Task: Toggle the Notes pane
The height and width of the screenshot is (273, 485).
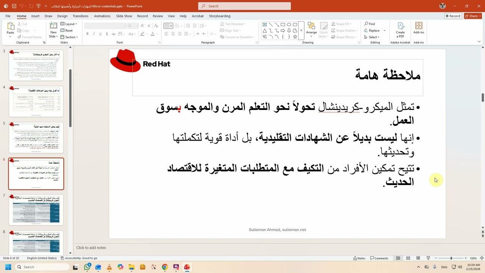Action: pyautogui.click(x=359, y=258)
